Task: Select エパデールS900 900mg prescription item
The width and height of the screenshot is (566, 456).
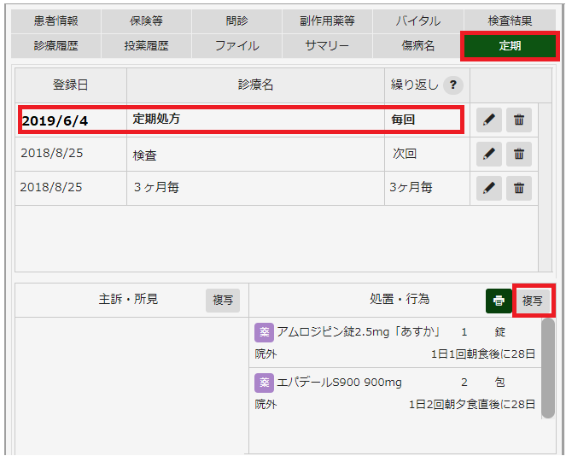Action: (x=395, y=394)
